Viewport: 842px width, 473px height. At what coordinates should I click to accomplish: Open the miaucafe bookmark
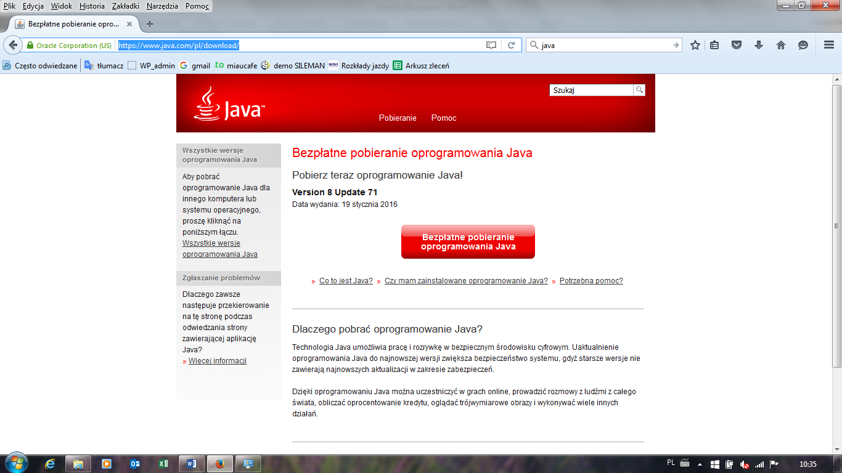pyautogui.click(x=236, y=65)
